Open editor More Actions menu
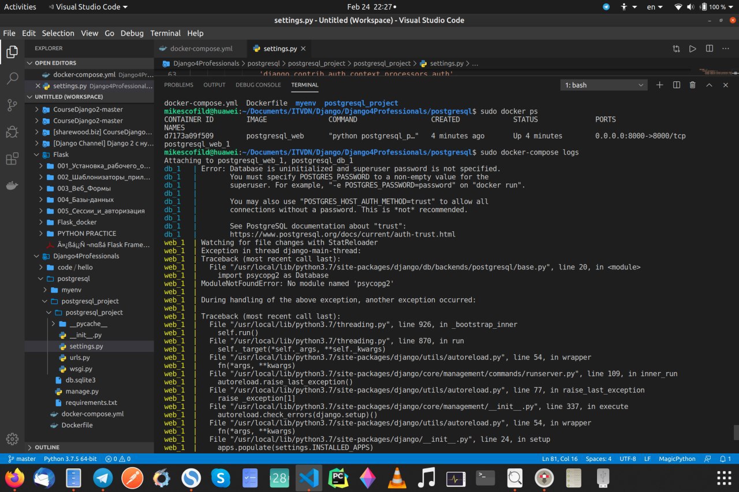Viewport: 739px width, 492px height. [726, 49]
